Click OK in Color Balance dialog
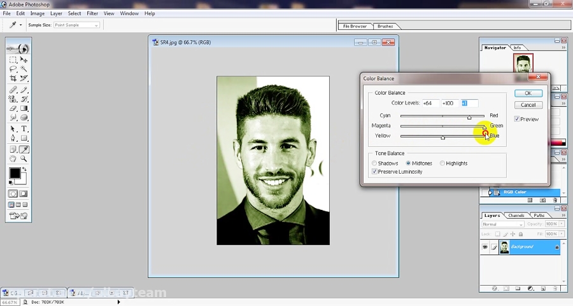The height and width of the screenshot is (306, 573). click(528, 93)
